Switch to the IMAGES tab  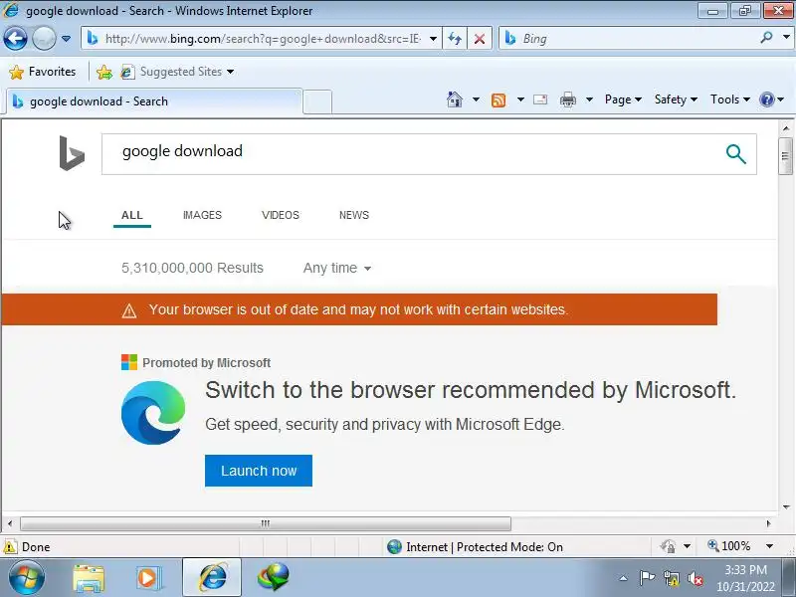coord(202,215)
